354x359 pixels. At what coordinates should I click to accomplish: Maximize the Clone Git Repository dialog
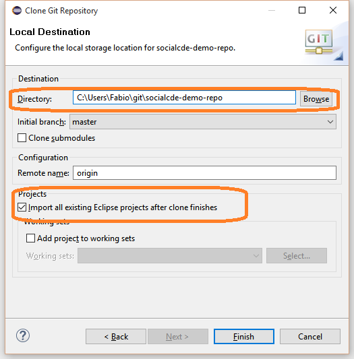301,10
